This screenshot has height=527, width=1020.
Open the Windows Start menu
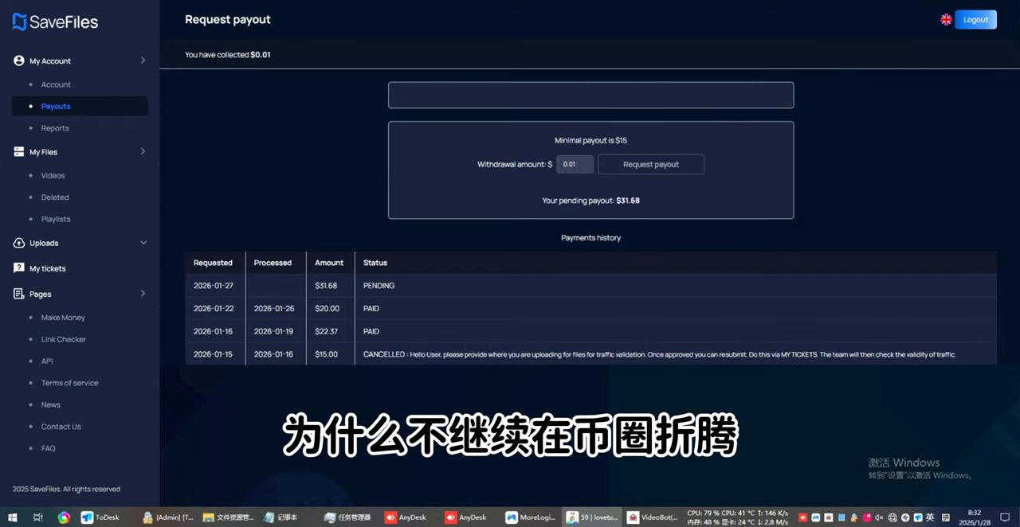tap(13, 517)
